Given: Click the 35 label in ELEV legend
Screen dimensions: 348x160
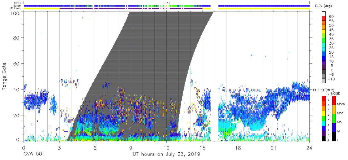Looking at the screenshot, I should click(331, 39).
